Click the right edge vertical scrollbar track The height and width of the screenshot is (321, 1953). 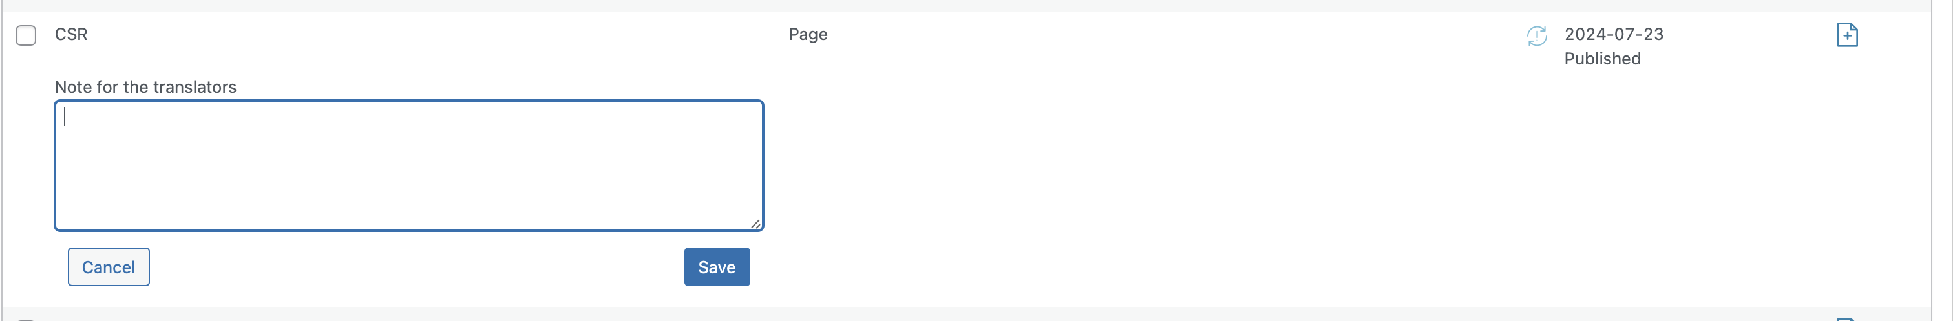coord(1941,160)
